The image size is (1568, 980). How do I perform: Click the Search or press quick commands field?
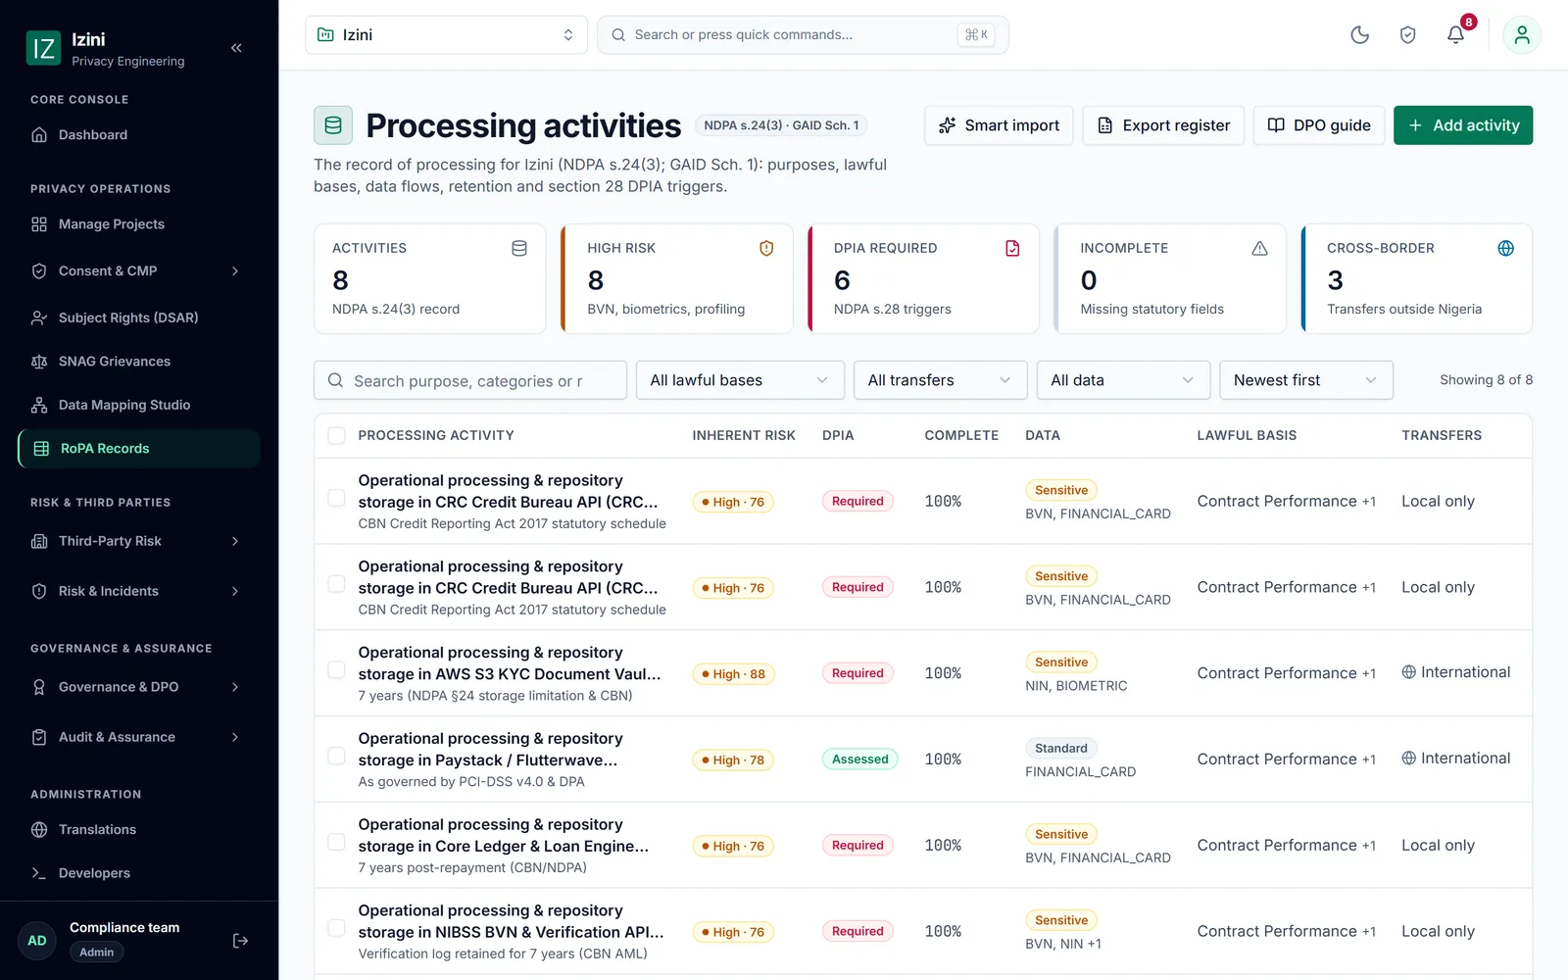(803, 35)
